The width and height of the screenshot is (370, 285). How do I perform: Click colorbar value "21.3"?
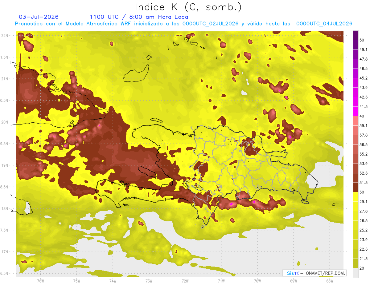(x=364, y=259)
